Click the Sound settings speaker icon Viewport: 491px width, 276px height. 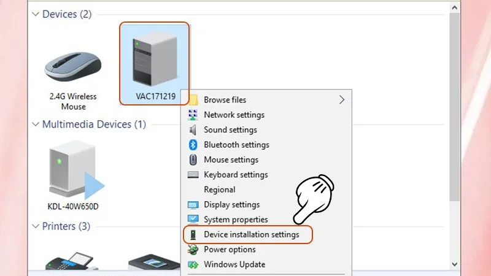193,130
